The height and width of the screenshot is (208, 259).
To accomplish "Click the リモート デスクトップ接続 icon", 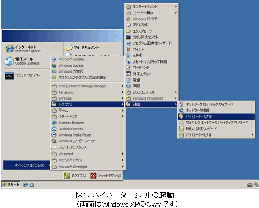I will (x=128, y=61).
